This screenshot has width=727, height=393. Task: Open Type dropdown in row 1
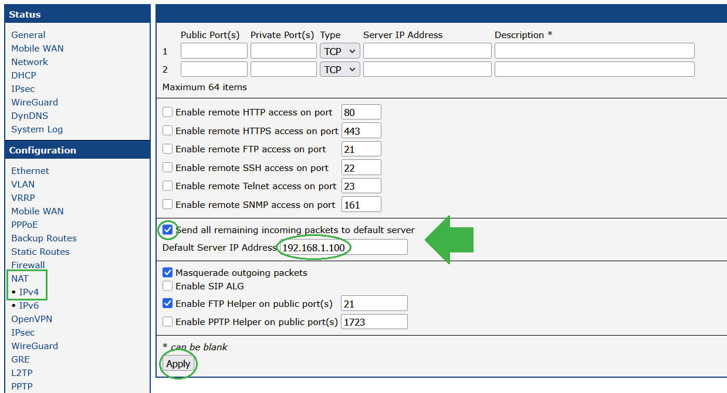coord(340,51)
